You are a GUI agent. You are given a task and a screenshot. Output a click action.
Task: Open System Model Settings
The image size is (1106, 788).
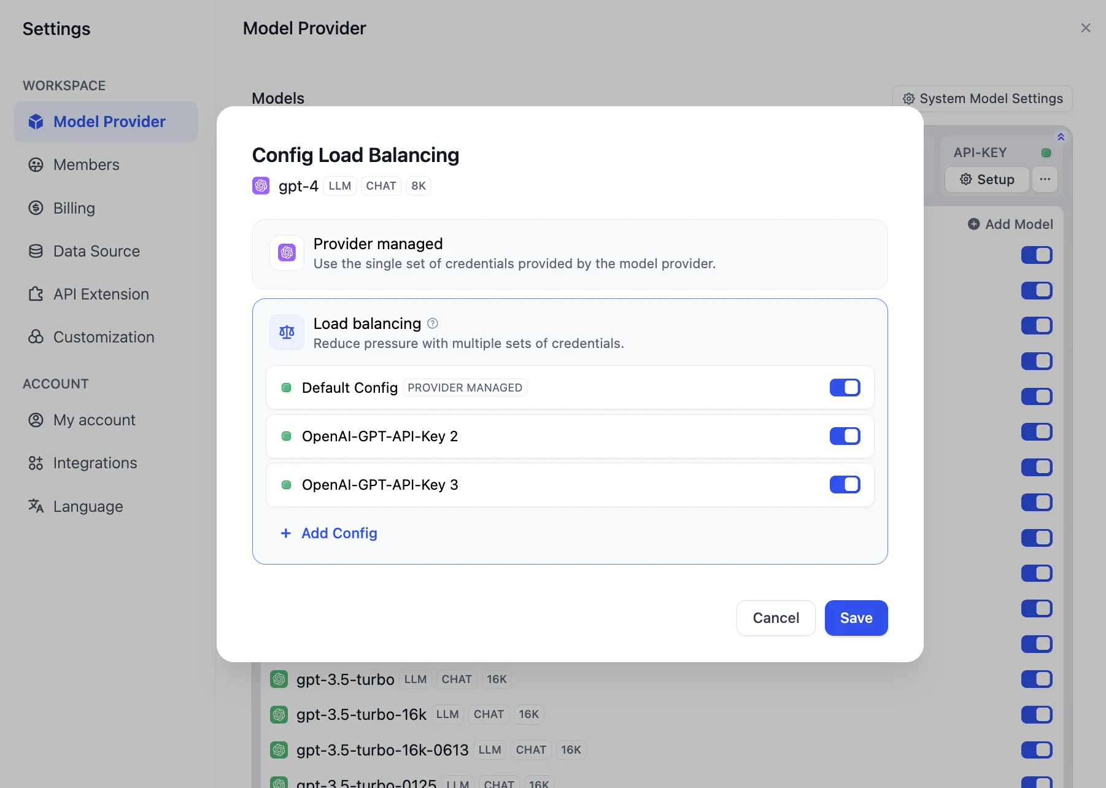[x=982, y=99]
